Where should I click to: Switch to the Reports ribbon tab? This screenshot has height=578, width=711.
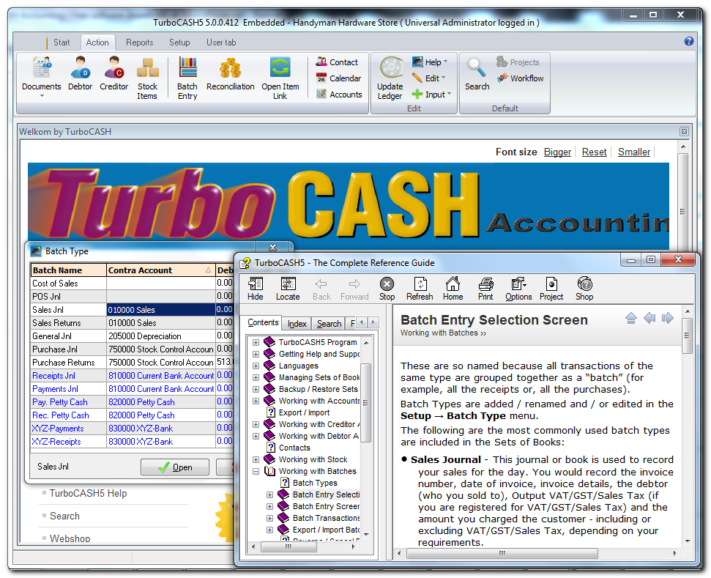click(x=140, y=42)
